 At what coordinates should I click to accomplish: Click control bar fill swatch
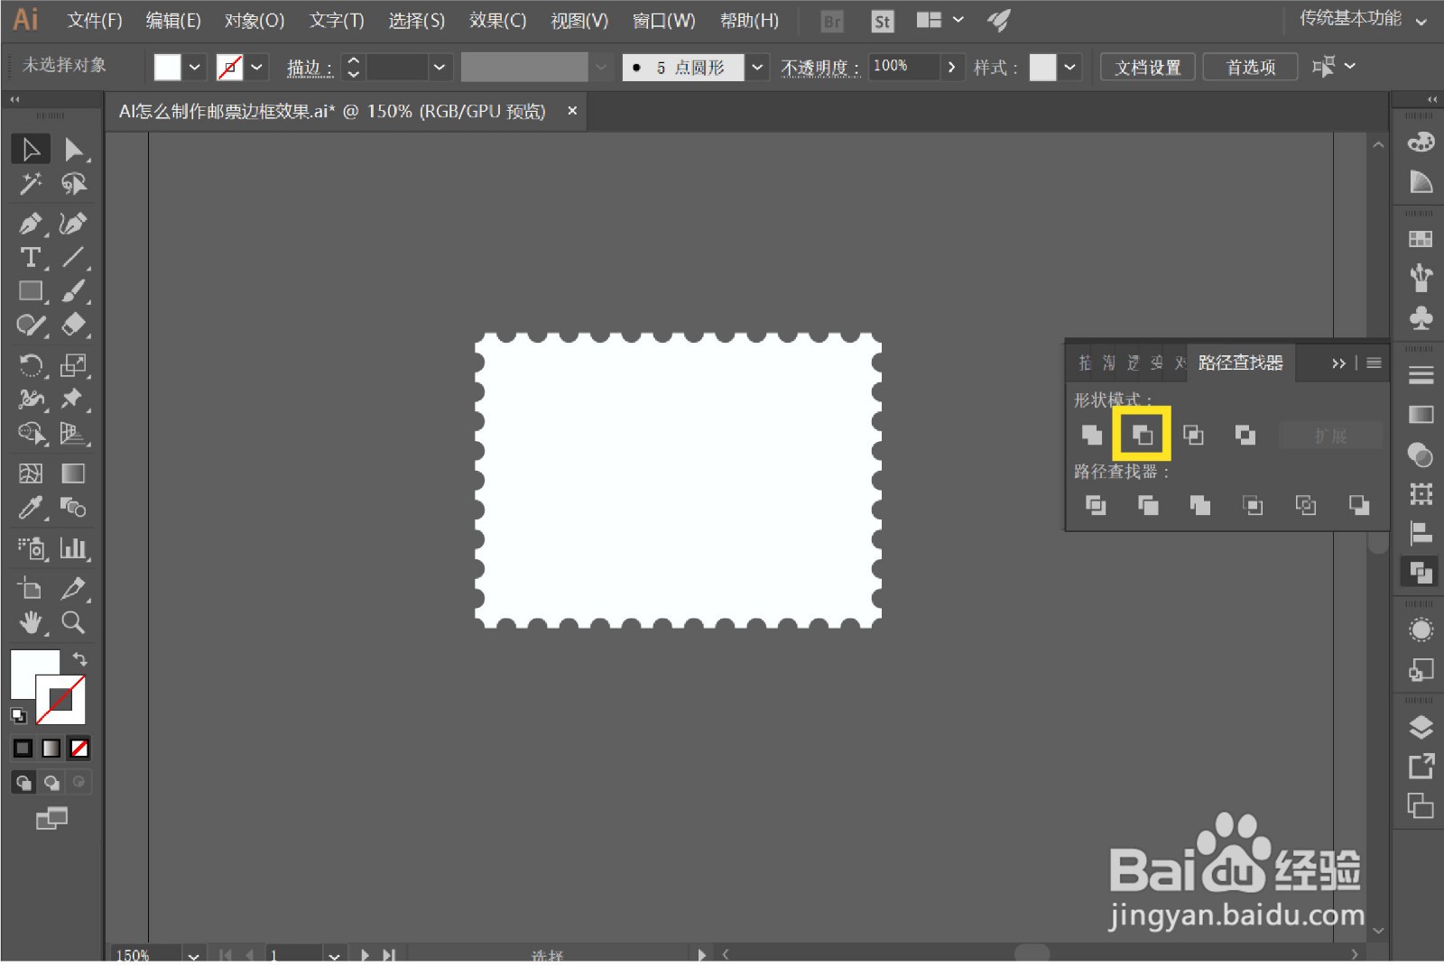coord(168,67)
